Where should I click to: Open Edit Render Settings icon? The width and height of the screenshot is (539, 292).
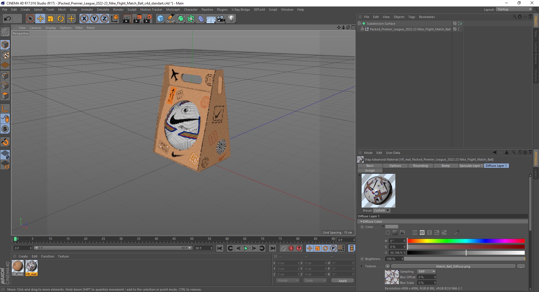tap(148, 19)
